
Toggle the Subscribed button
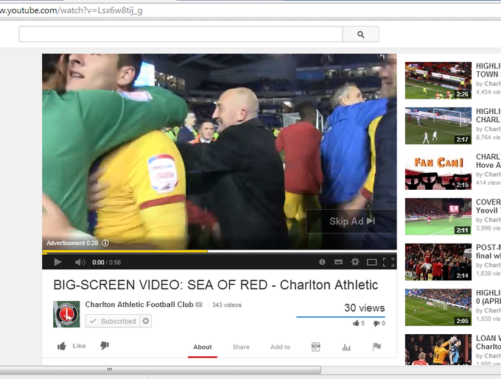click(113, 321)
